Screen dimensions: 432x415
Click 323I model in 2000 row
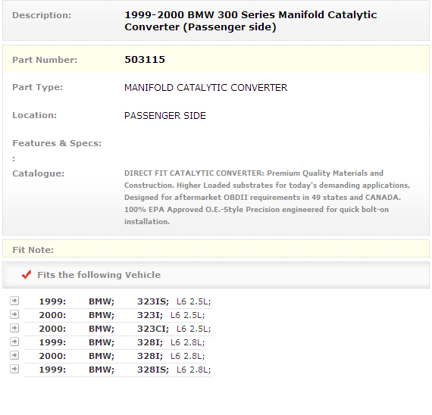150,315
